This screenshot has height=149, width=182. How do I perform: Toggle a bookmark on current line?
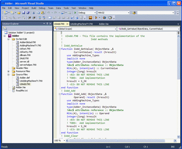pos(50,18)
